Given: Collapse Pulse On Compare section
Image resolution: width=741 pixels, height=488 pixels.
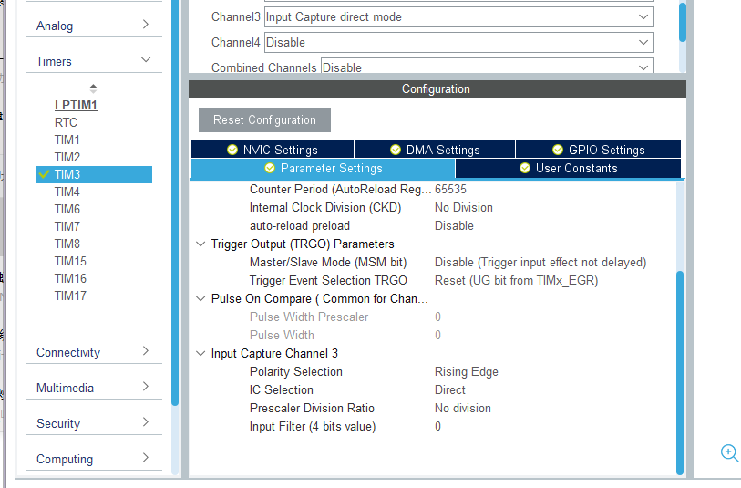Looking at the screenshot, I should [201, 299].
